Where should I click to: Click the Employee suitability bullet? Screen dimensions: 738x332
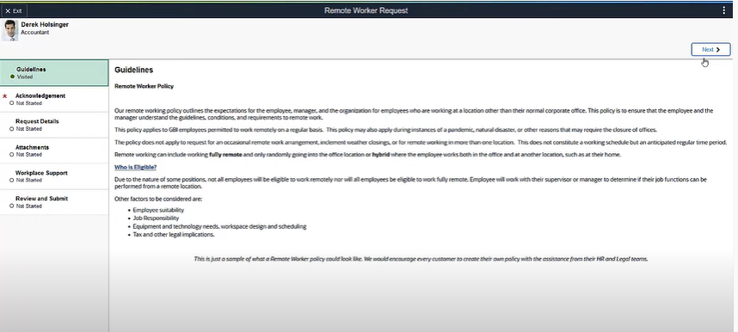158,210
